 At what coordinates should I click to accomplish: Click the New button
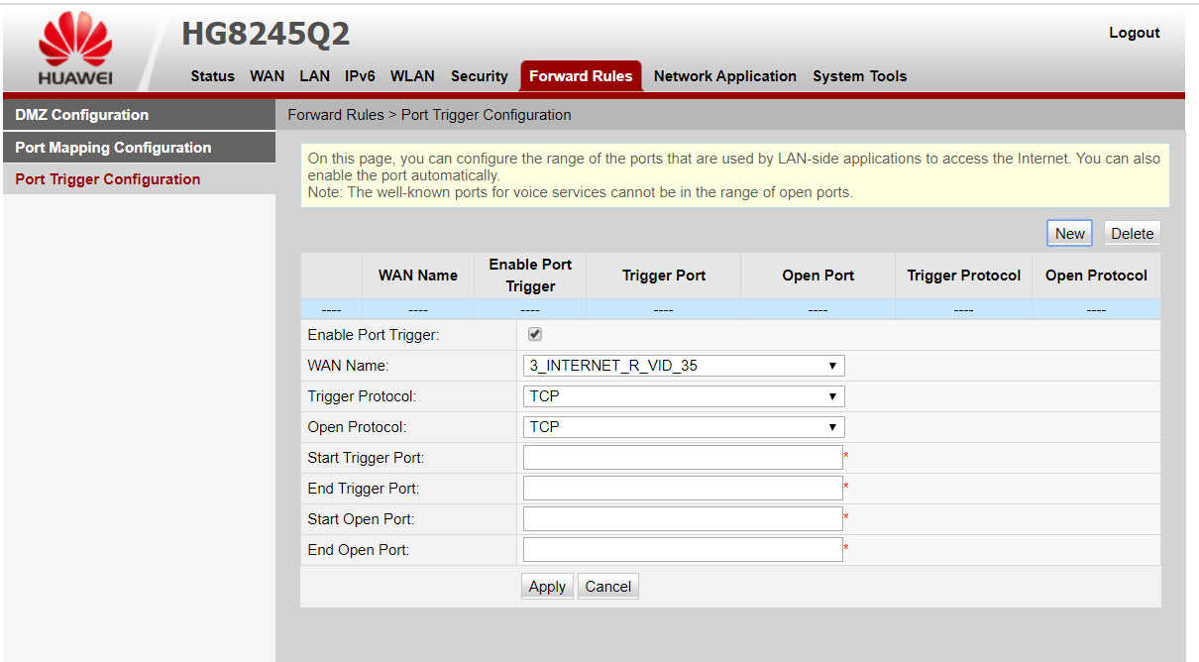1069,234
